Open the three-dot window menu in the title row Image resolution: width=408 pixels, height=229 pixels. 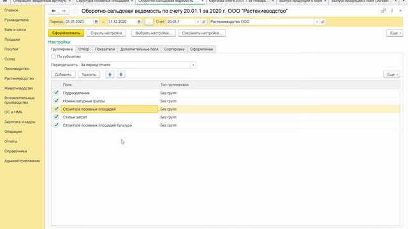(x=392, y=11)
